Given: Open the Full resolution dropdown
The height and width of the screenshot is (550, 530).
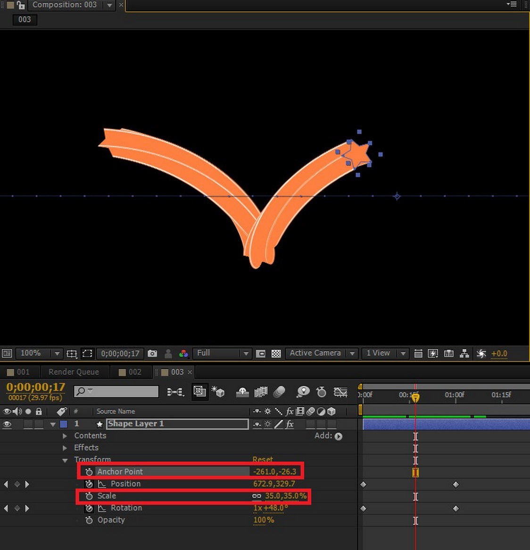Looking at the screenshot, I should 222,353.
